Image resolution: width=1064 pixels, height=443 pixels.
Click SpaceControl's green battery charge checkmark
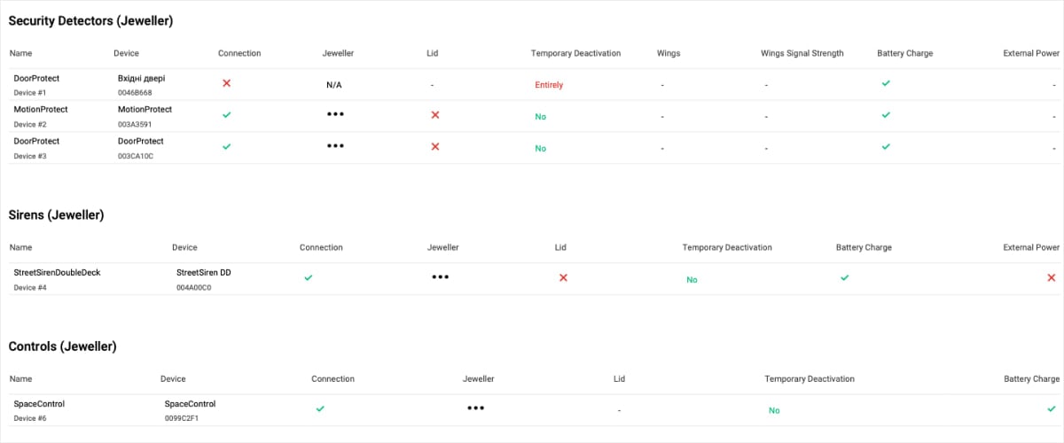1052,408
